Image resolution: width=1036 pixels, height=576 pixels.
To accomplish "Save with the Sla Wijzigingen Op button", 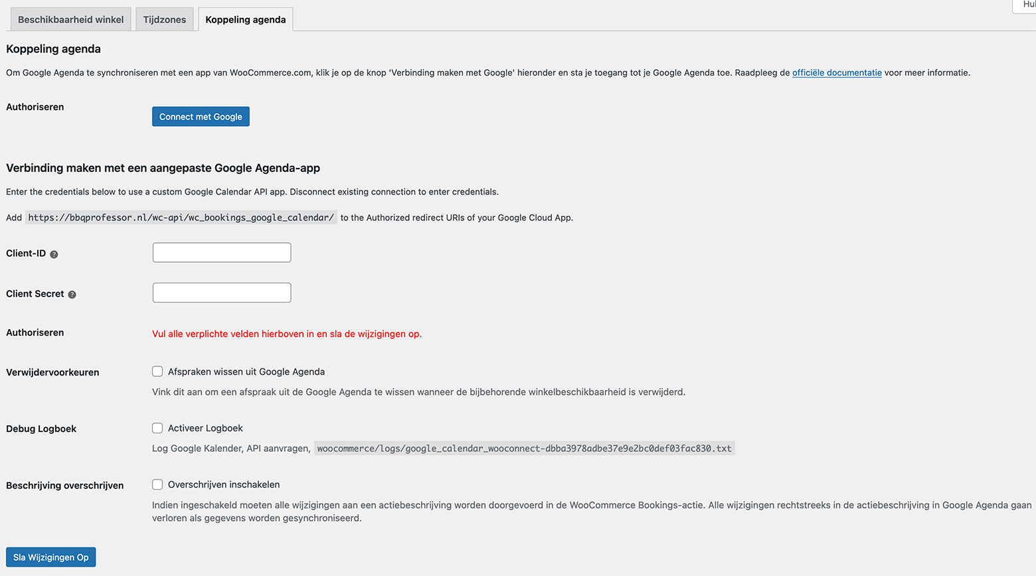I will tap(51, 557).
